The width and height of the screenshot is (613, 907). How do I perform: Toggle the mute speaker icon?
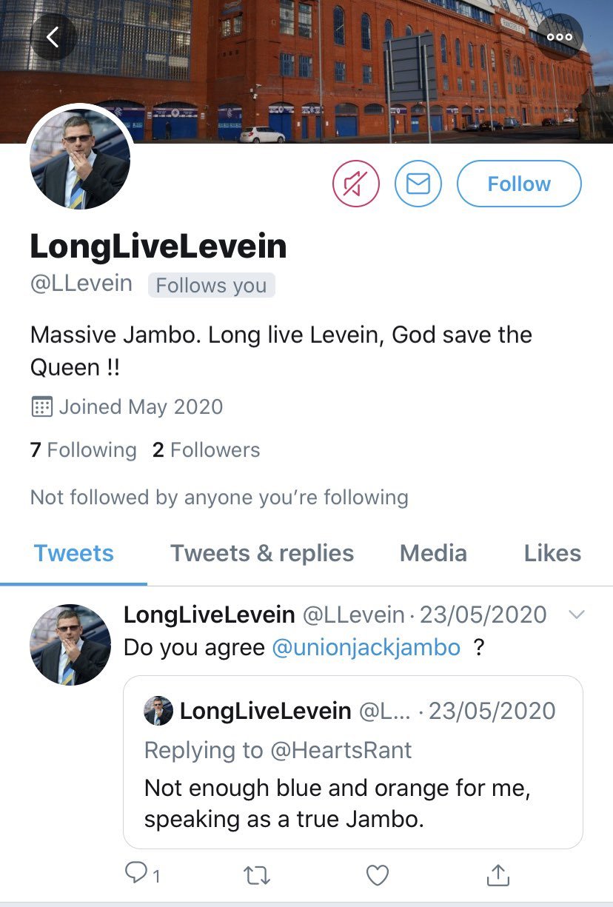[x=356, y=184]
